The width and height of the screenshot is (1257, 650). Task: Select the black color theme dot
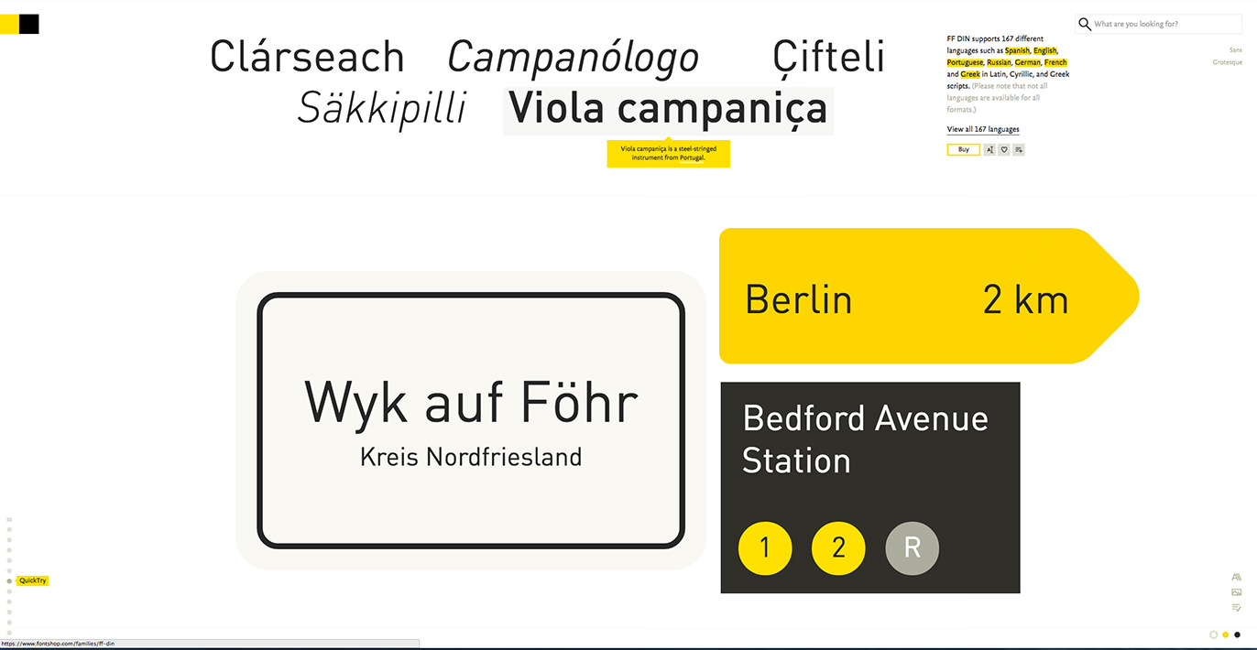tap(1238, 634)
